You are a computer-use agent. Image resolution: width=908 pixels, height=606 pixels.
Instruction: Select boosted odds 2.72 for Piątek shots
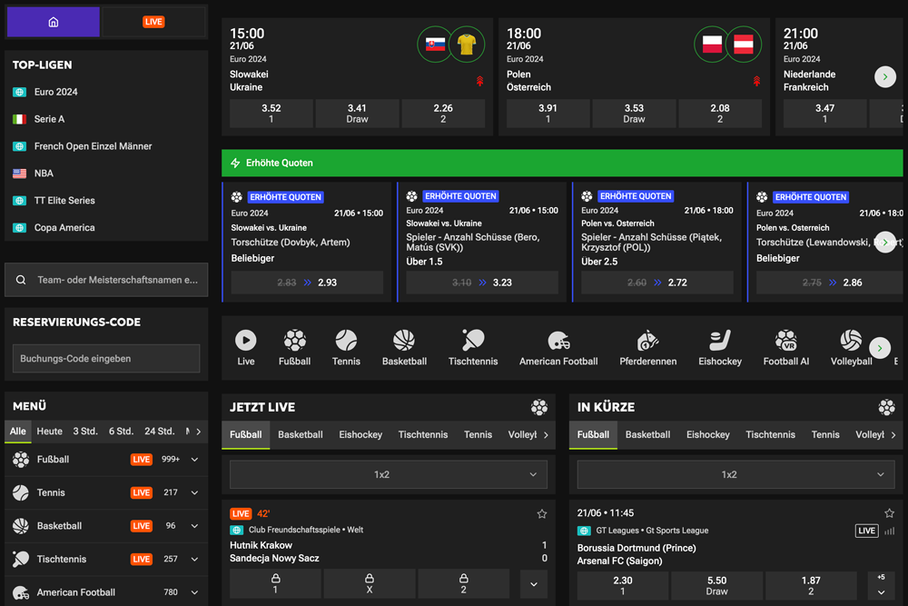tap(657, 283)
